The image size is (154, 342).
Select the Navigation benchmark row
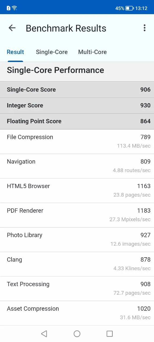77,166
